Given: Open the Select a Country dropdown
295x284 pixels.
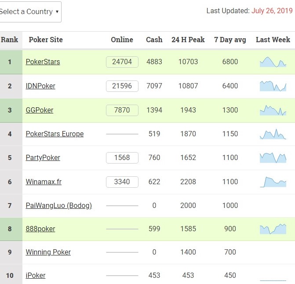Looking at the screenshot, I should click(x=29, y=12).
